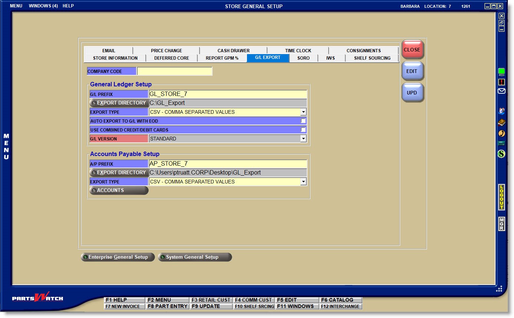Expand Accounts Payable Export Type dropdown
514x318 pixels.
[x=303, y=182]
